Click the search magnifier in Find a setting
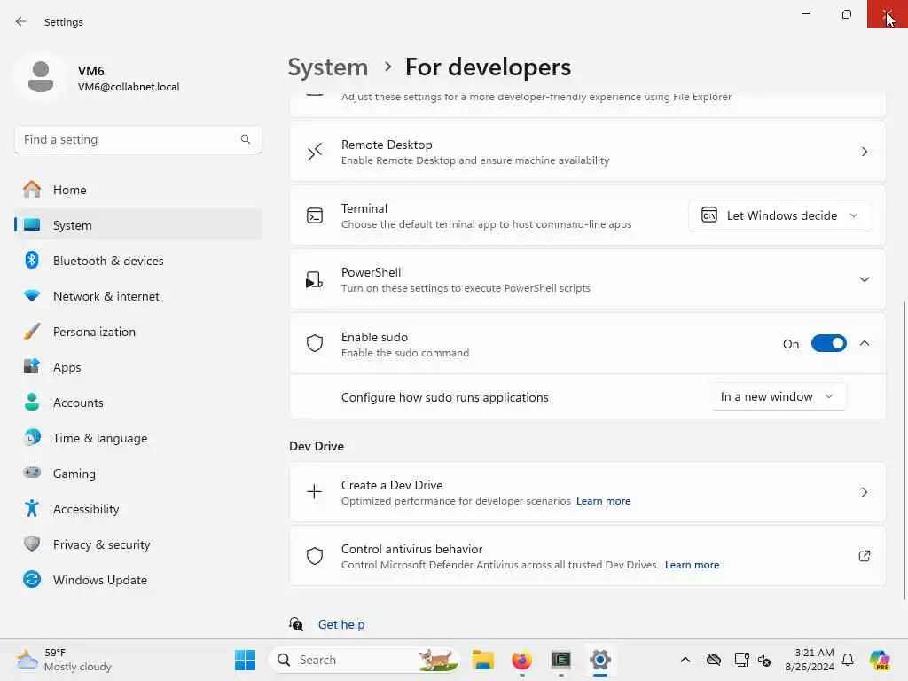This screenshot has width=908, height=681. click(x=246, y=139)
